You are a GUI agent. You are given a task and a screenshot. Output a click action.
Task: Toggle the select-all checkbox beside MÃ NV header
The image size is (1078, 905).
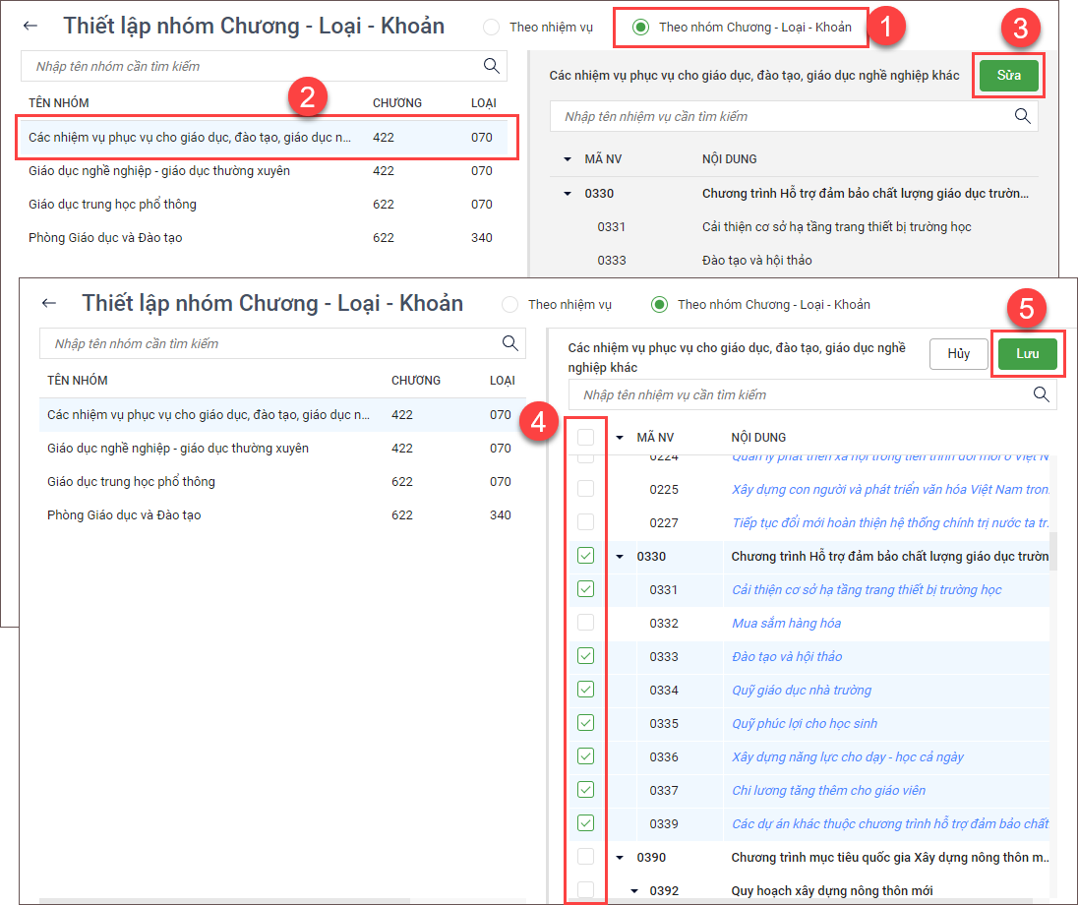pos(585,437)
